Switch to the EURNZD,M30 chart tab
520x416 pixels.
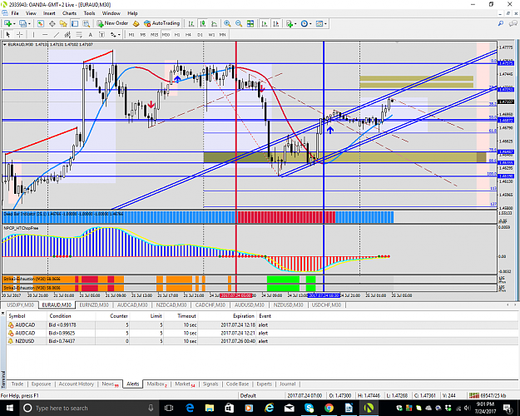tap(94, 305)
